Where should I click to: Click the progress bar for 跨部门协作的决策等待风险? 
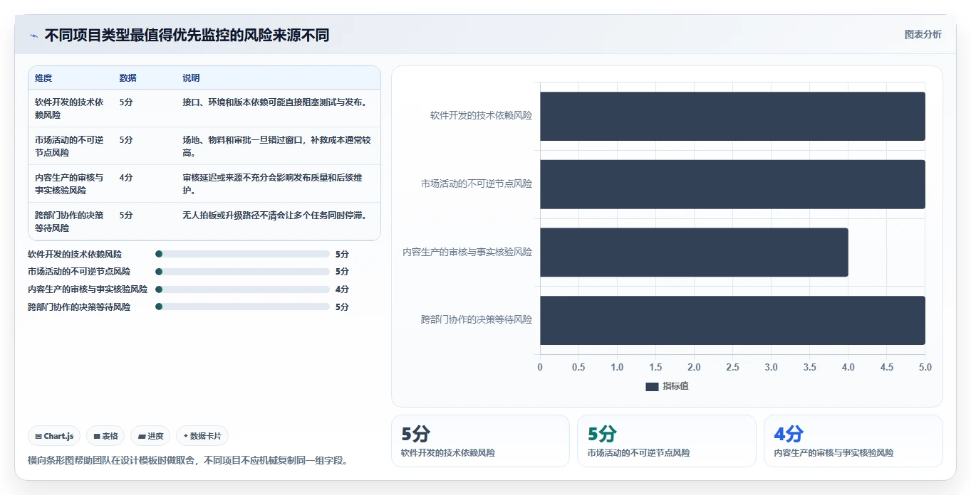[242, 307]
